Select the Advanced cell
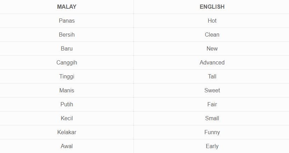This screenshot has height=153, width=289. coord(212,62)
